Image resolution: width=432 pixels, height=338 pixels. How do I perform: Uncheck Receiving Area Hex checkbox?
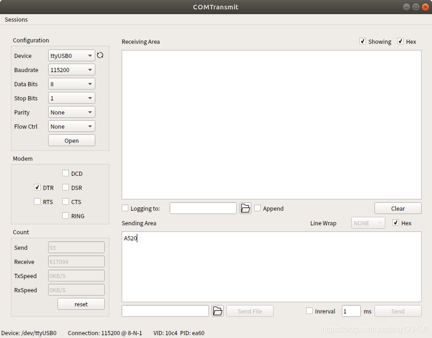[x=400, y=41]
